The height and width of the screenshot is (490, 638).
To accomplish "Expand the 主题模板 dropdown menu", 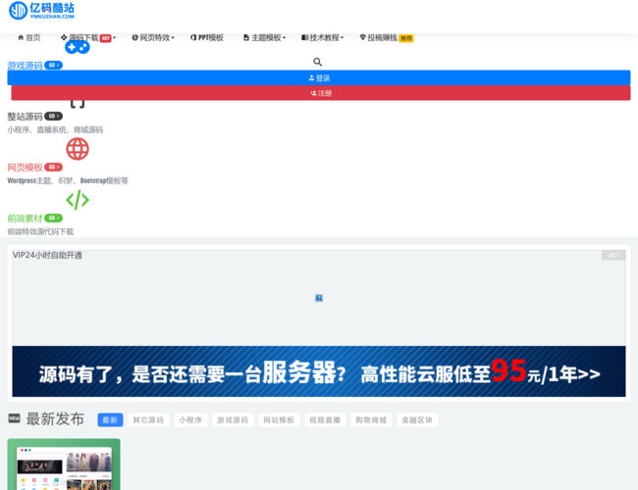I will coord(264,38).
